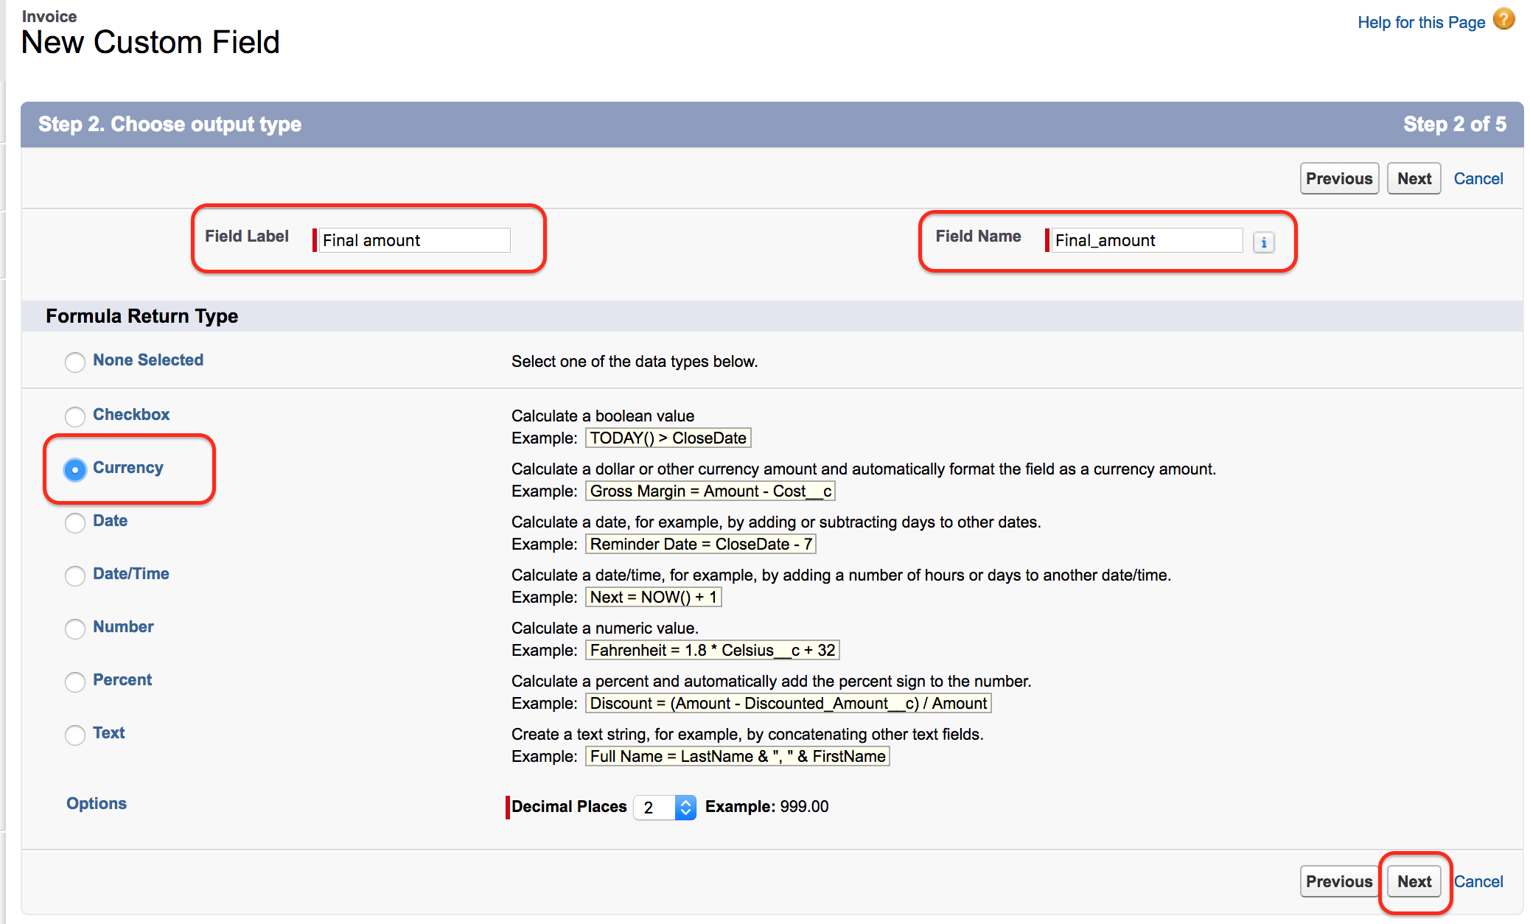1530x924 pixels.
Task: Select the Date formula return type
Action: [x=73, y=521]
